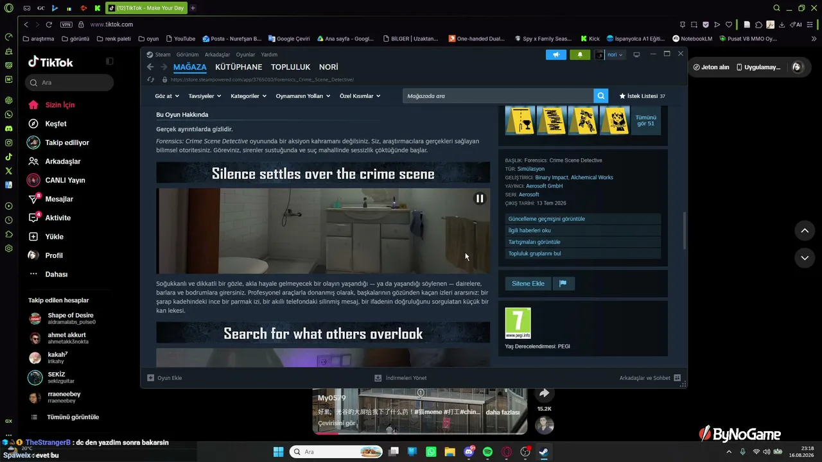This screenshot has width=822, height=462.
Task: Open the Opera main menu logo
Action: pyautogui.click(x=8, y=8)
